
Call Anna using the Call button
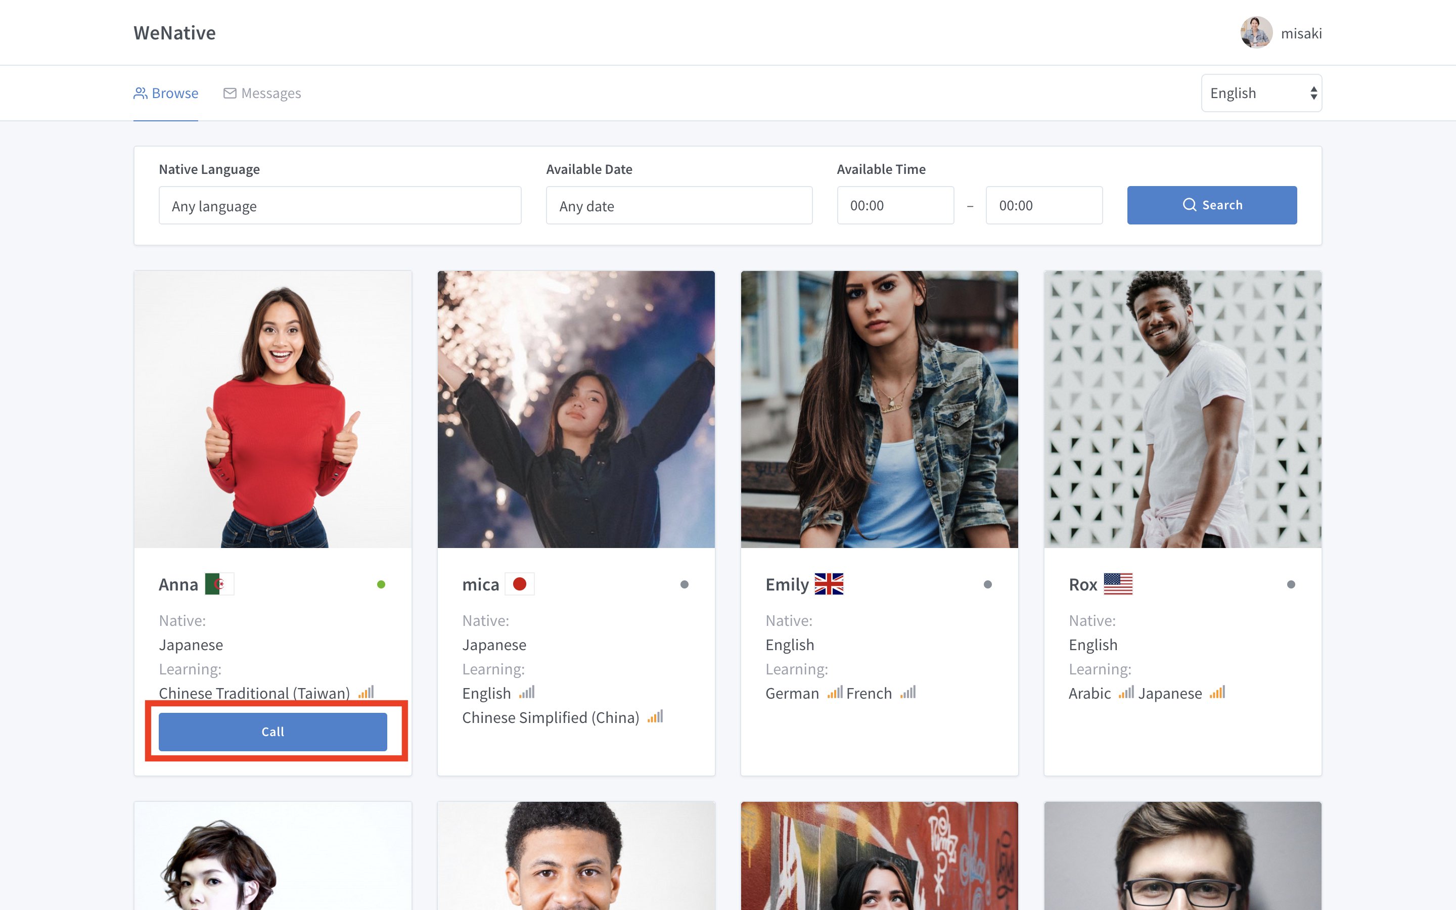click(272, 731)
